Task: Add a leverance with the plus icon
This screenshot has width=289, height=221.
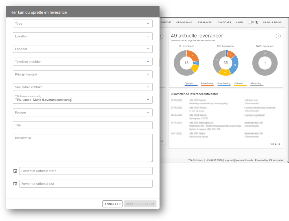Action: [x=278, y=36]
